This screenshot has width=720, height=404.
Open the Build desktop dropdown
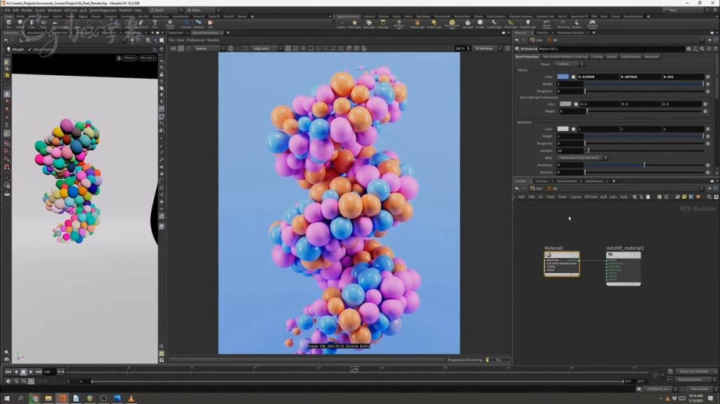tap(167, 10)
